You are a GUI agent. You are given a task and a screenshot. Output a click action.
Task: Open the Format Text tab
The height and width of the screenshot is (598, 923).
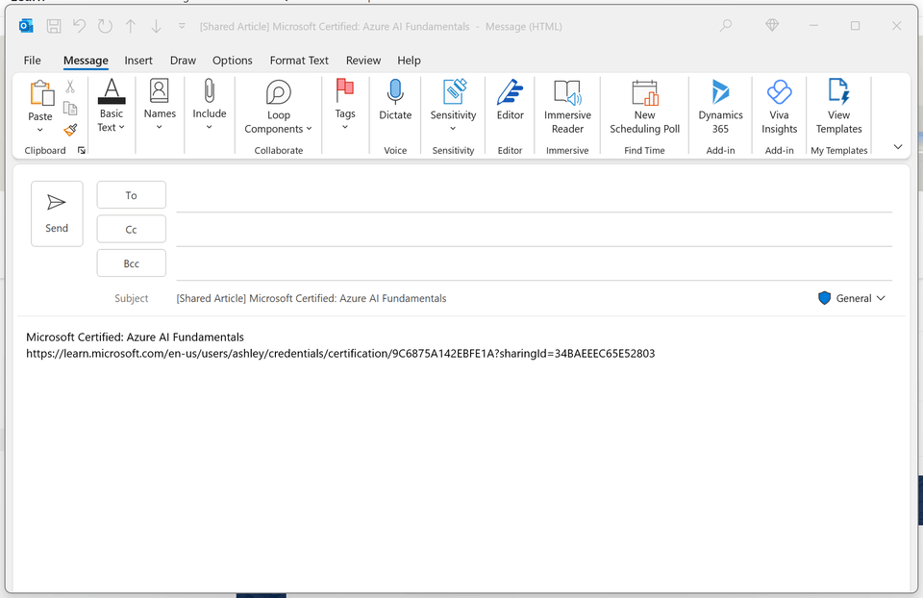click(x=299, y=60)
